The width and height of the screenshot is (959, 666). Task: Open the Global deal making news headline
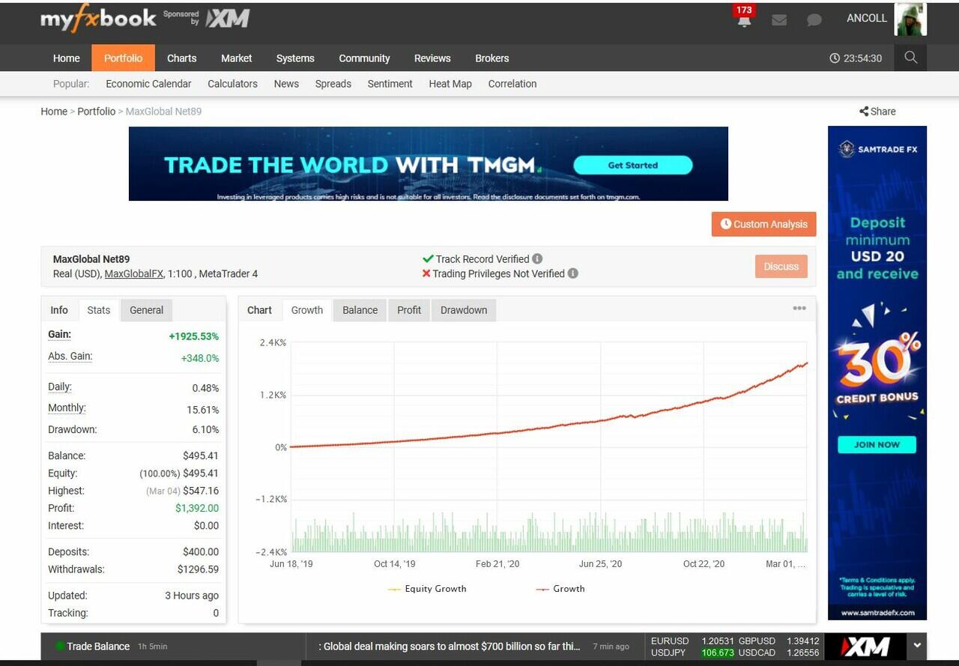pyautogui.click(x=450, y=646)
